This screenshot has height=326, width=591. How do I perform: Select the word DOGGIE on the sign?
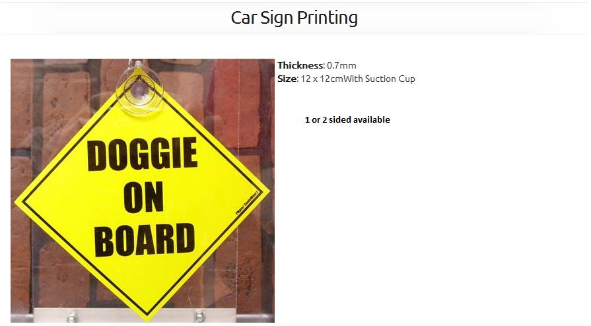[142, 154]
